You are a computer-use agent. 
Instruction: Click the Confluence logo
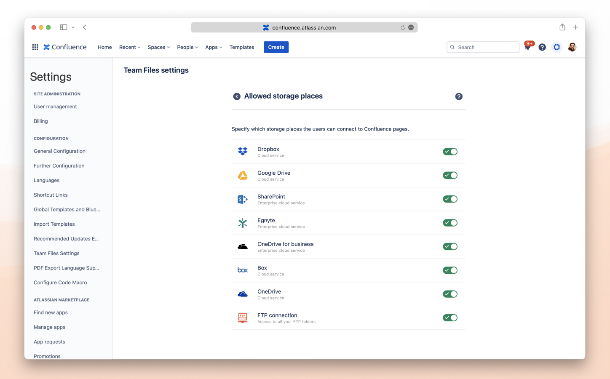65,47
